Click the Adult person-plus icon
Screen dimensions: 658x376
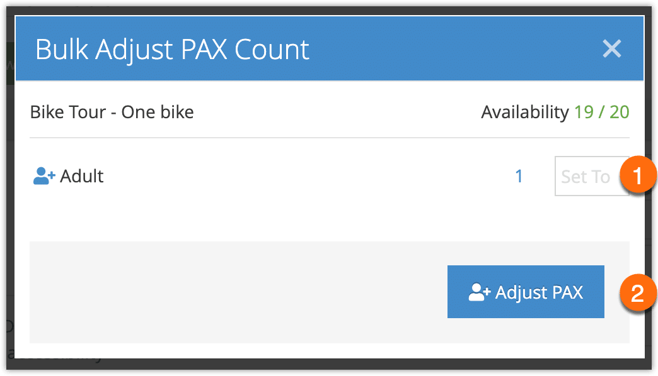(44, 176)
